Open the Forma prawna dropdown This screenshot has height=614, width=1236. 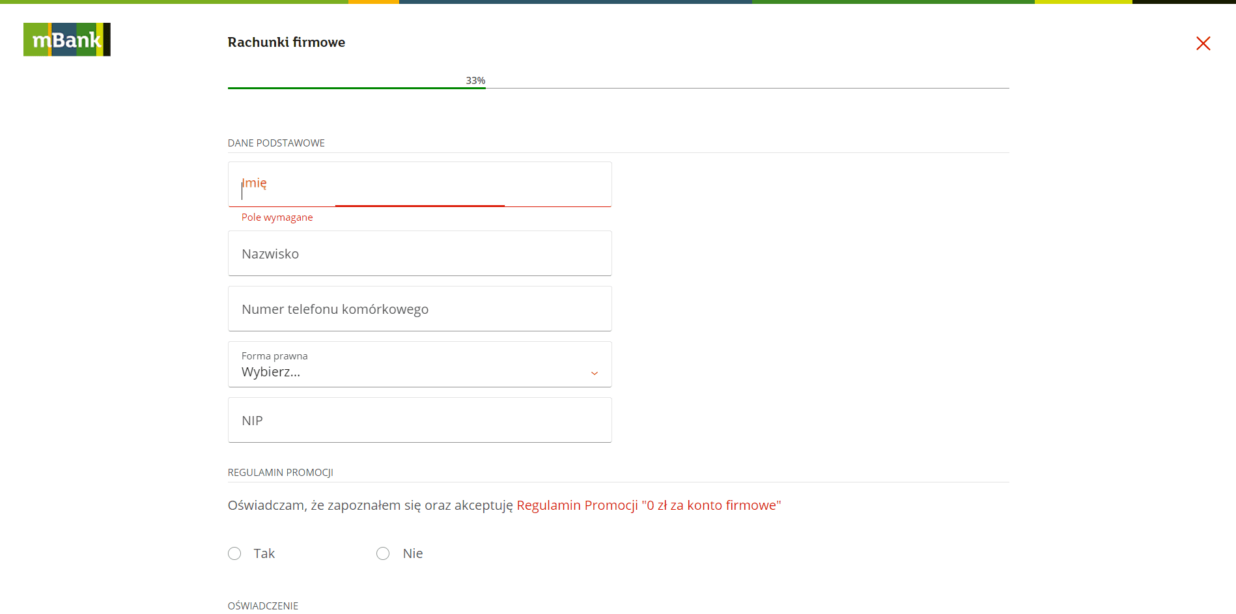point(419,365)
